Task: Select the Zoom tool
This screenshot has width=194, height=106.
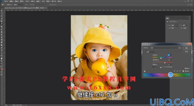Action: tap(1, 61)
